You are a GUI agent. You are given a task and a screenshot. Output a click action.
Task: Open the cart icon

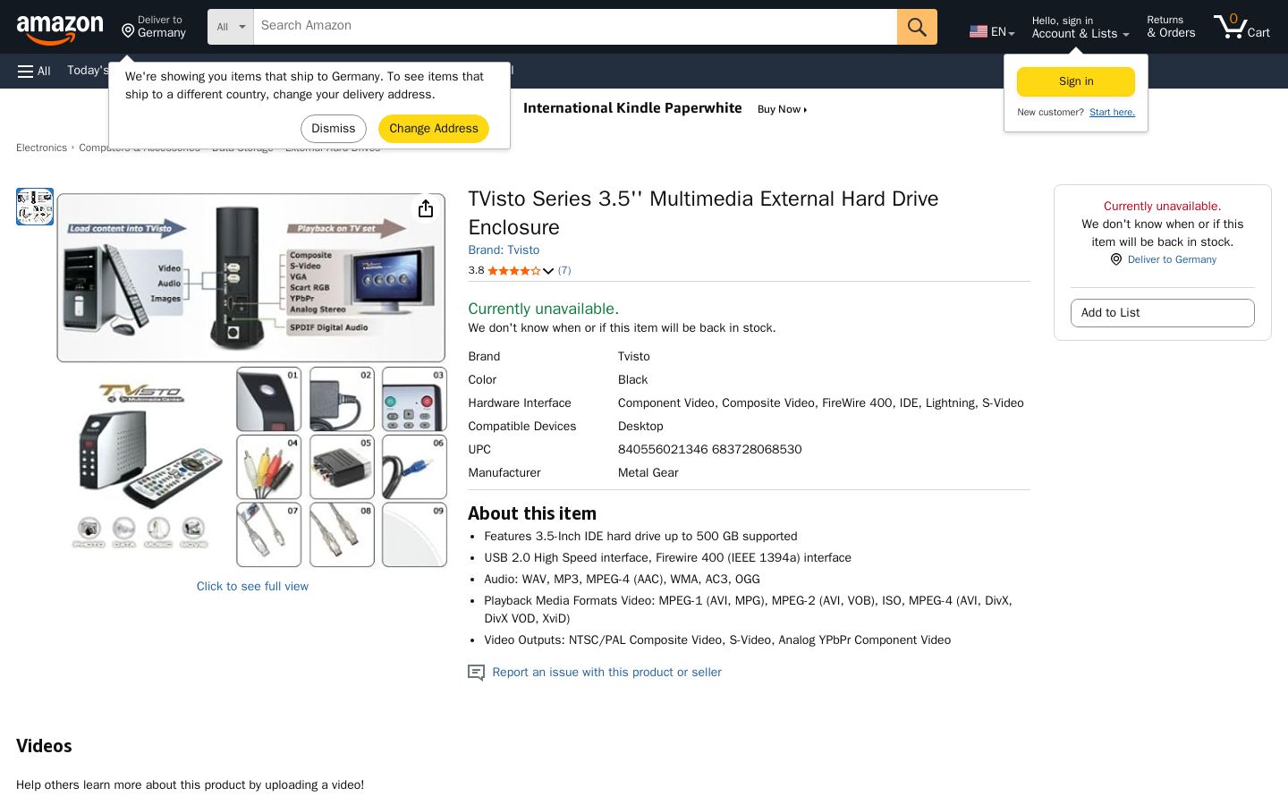click(x=1241, y=27)
